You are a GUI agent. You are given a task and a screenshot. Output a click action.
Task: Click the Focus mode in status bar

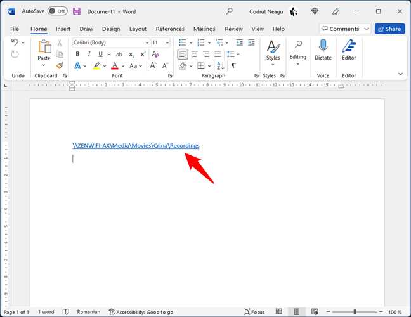pyautogui.click(x=254, y=312)
